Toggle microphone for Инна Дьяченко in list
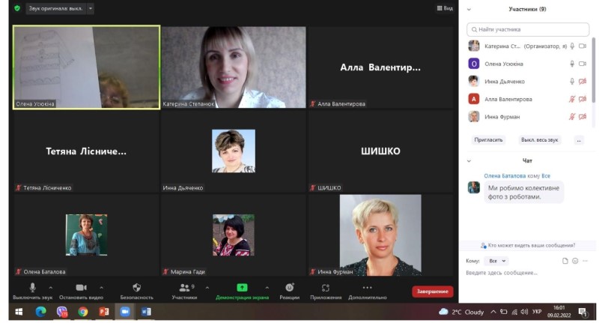Viewport: 599px width, 323px height. pos(572,82)
